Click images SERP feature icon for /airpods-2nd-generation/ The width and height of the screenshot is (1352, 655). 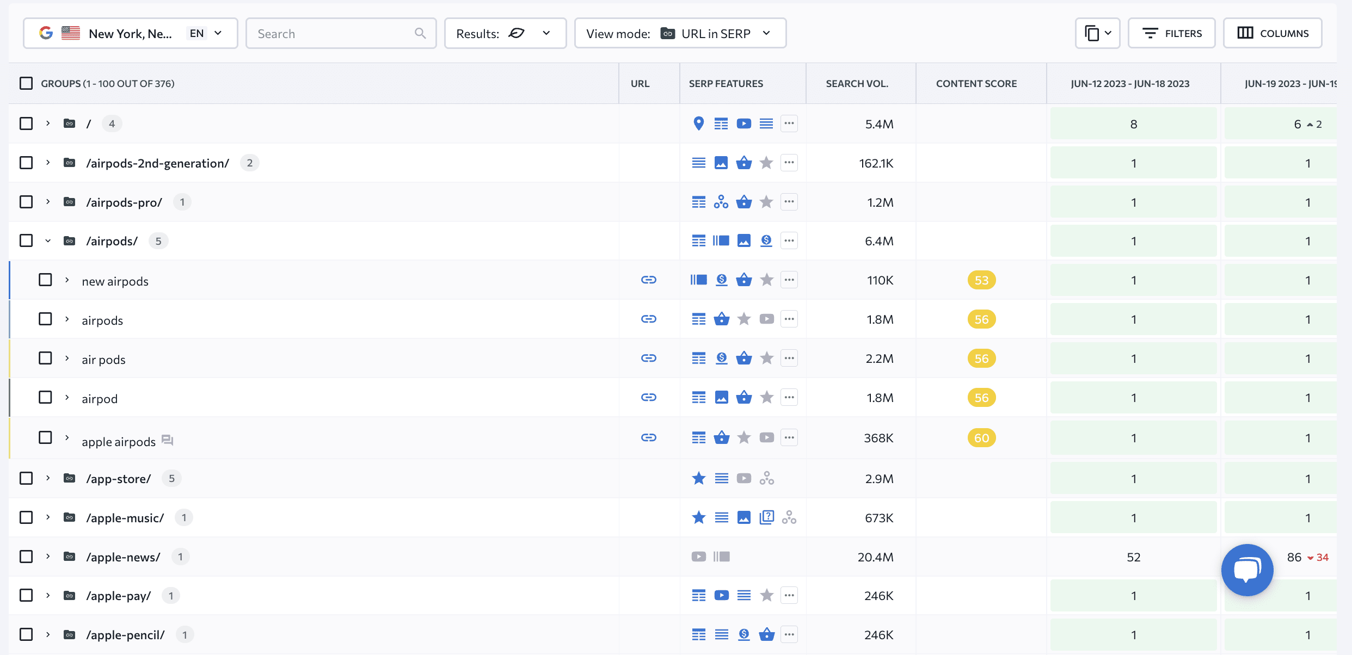click(721, 163)
